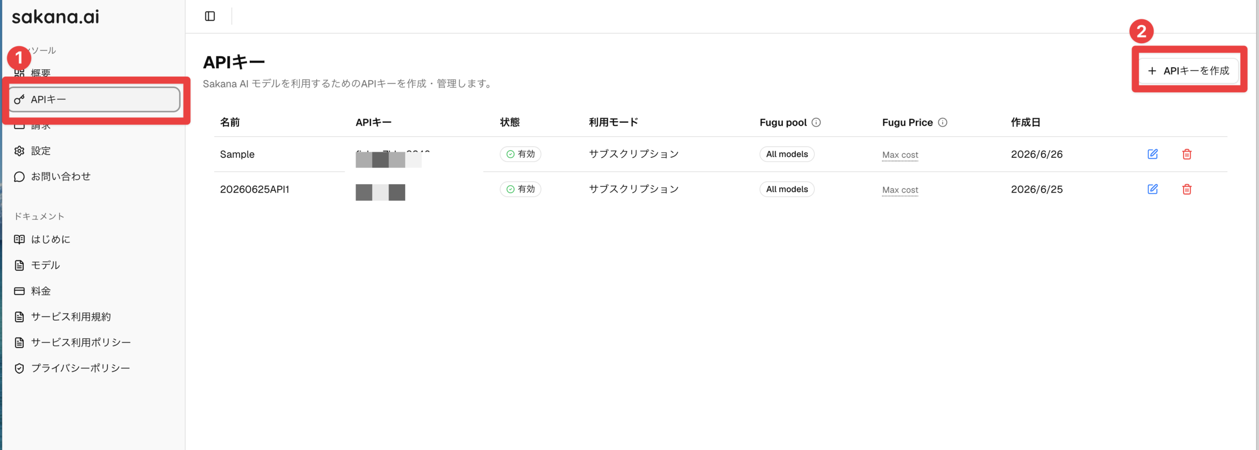Click the ドキュメント section label
Screen dimensions: 1259x450
click(x=39, y=216)
